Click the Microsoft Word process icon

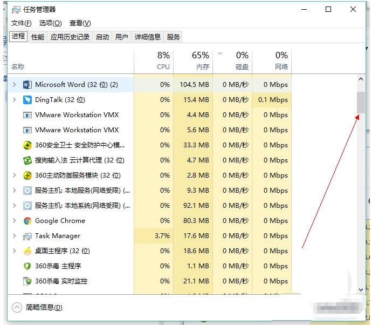[27, 85]
